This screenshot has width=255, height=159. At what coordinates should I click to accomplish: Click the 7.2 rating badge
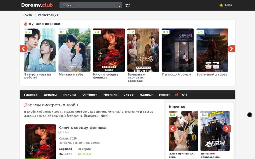[x=131, y=32]
